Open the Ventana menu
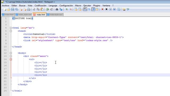The width and height of the screenshot is (170, 96). click(106, 6)
